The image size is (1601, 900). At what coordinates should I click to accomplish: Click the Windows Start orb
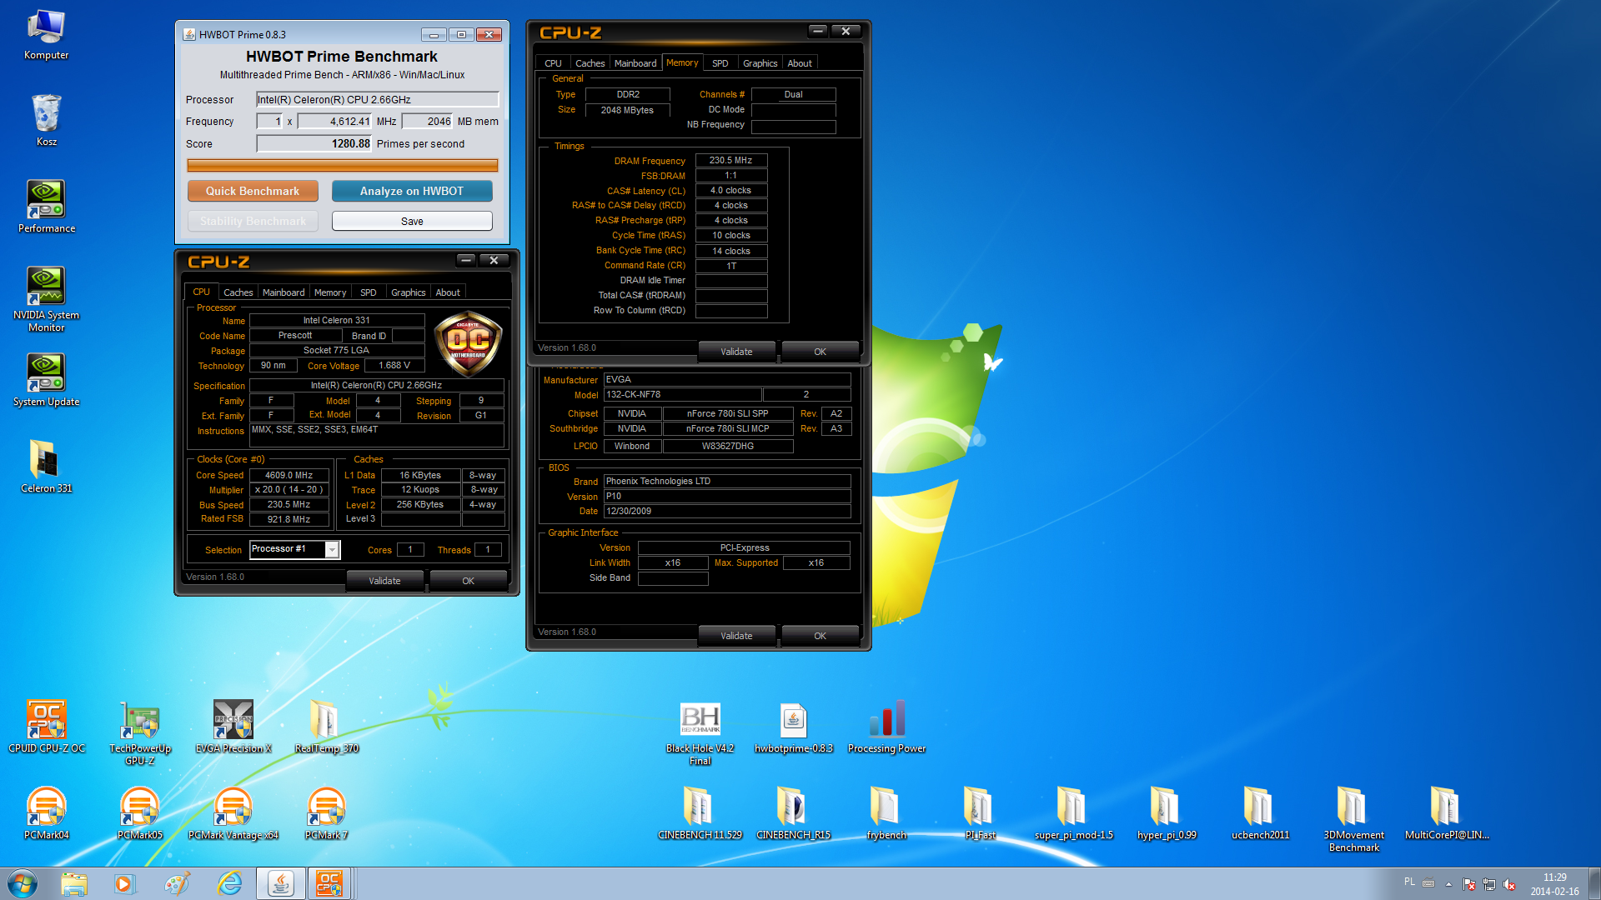(23, 883)
